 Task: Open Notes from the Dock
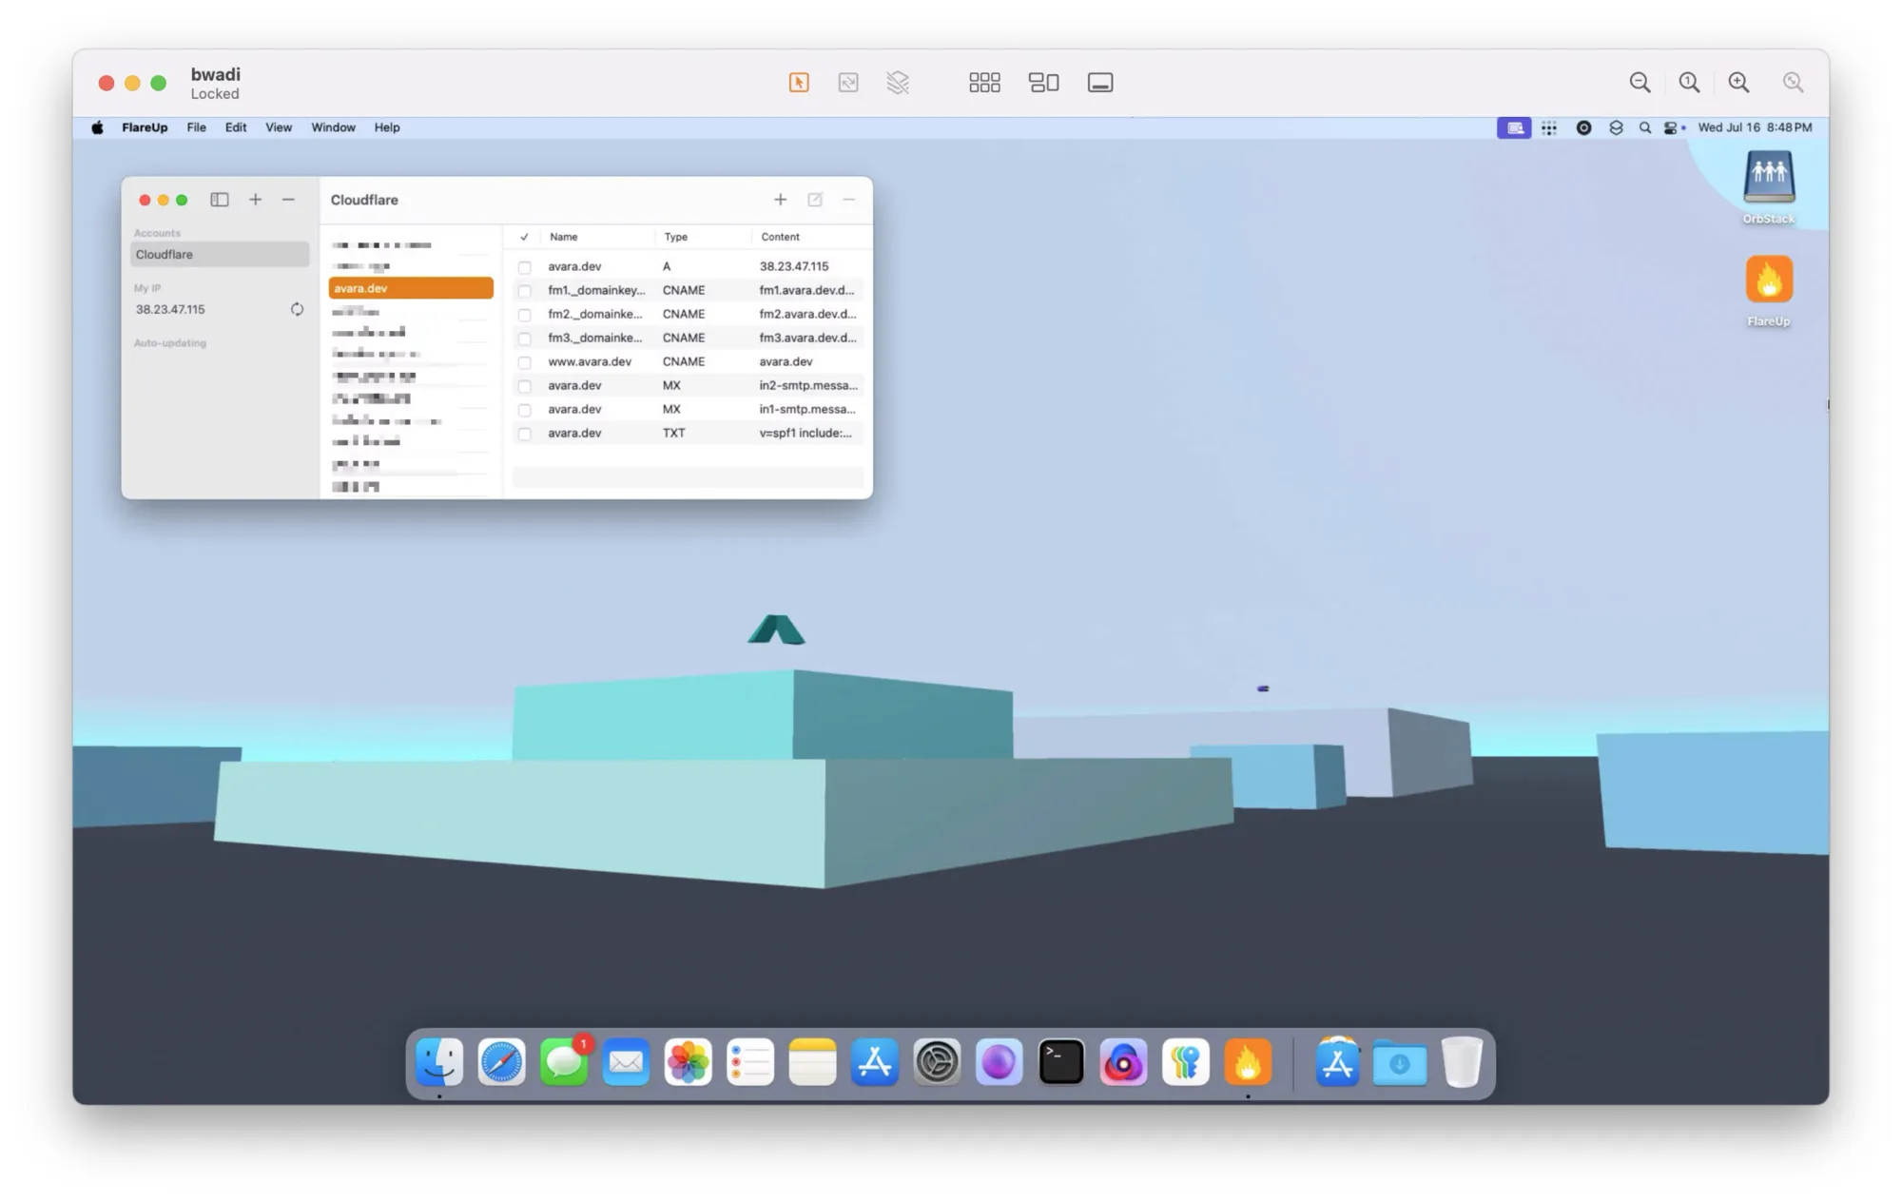[812, 1062]
